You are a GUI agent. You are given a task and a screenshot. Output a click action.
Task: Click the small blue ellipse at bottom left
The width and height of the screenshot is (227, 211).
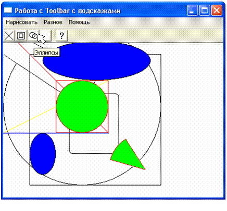pos(43,154)
